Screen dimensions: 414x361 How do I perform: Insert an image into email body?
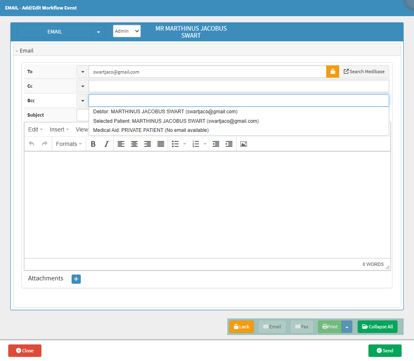pos(243,144)
